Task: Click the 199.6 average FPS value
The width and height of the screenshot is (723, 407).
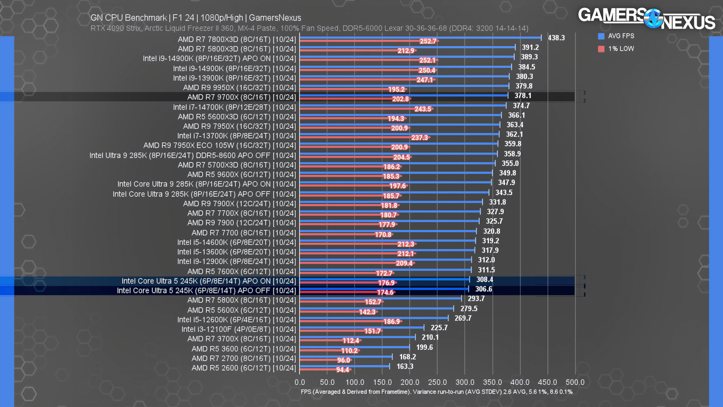Action: tap(424, 347)
